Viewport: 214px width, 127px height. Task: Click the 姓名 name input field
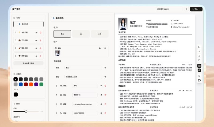tap(83, 68)
